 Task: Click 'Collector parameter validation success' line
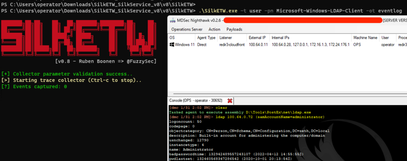[x=67, y=74]
